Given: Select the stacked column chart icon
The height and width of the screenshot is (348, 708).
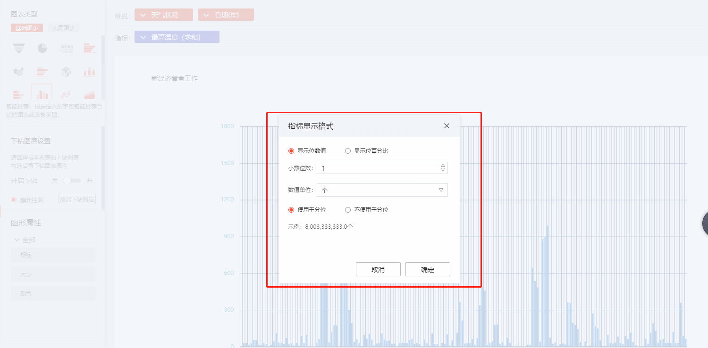Looking at the screenshot, I should (x=89, y=72).
